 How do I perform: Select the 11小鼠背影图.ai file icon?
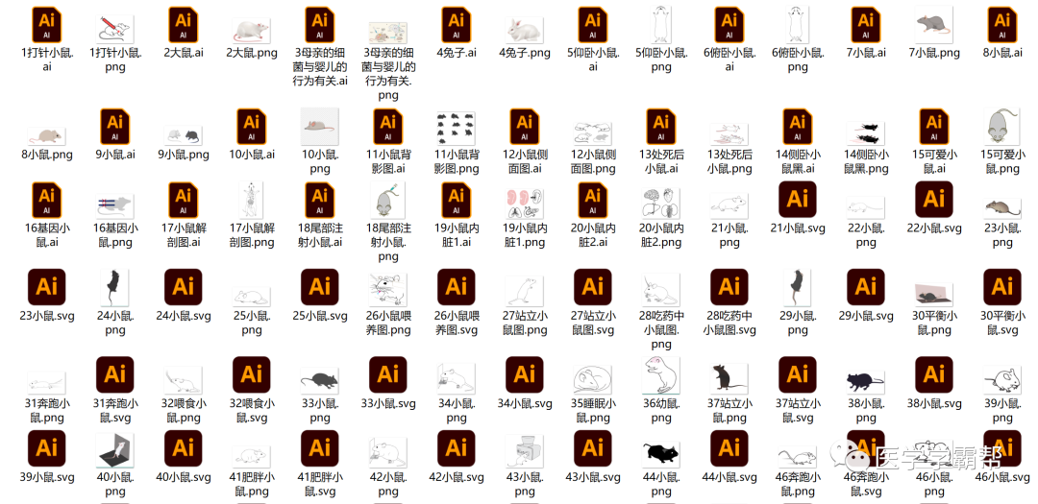coord(388,127)
